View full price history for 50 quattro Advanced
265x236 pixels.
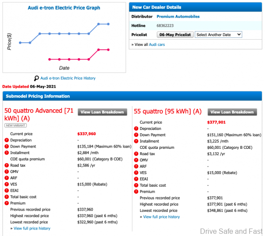[32, 229]
